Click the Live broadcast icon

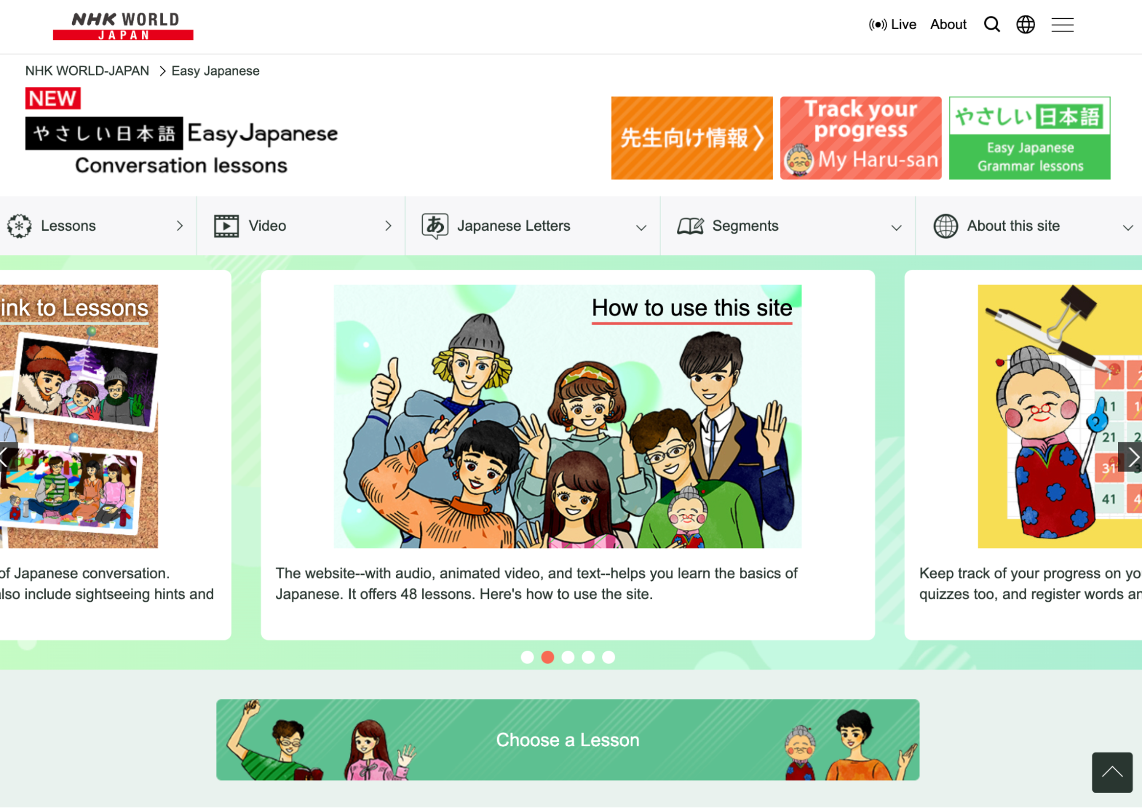point(877,25)
